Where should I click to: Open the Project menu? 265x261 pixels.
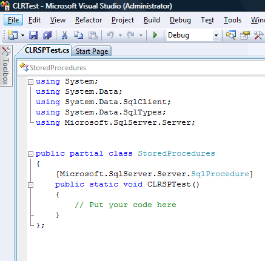(x=122, y=20)
